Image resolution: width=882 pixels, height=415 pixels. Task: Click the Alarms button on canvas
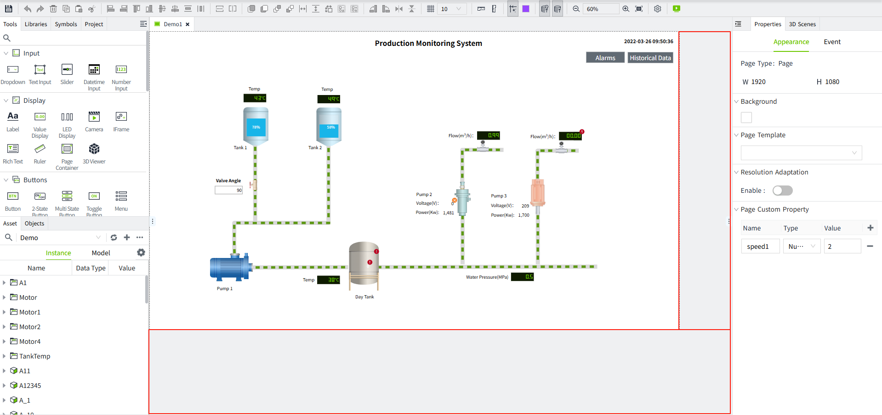pos(605,58)
